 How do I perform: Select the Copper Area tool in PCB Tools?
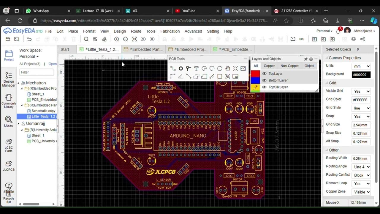196,76
